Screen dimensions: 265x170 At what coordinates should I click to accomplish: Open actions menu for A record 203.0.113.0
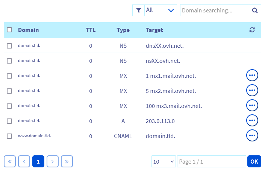(252, 120)
